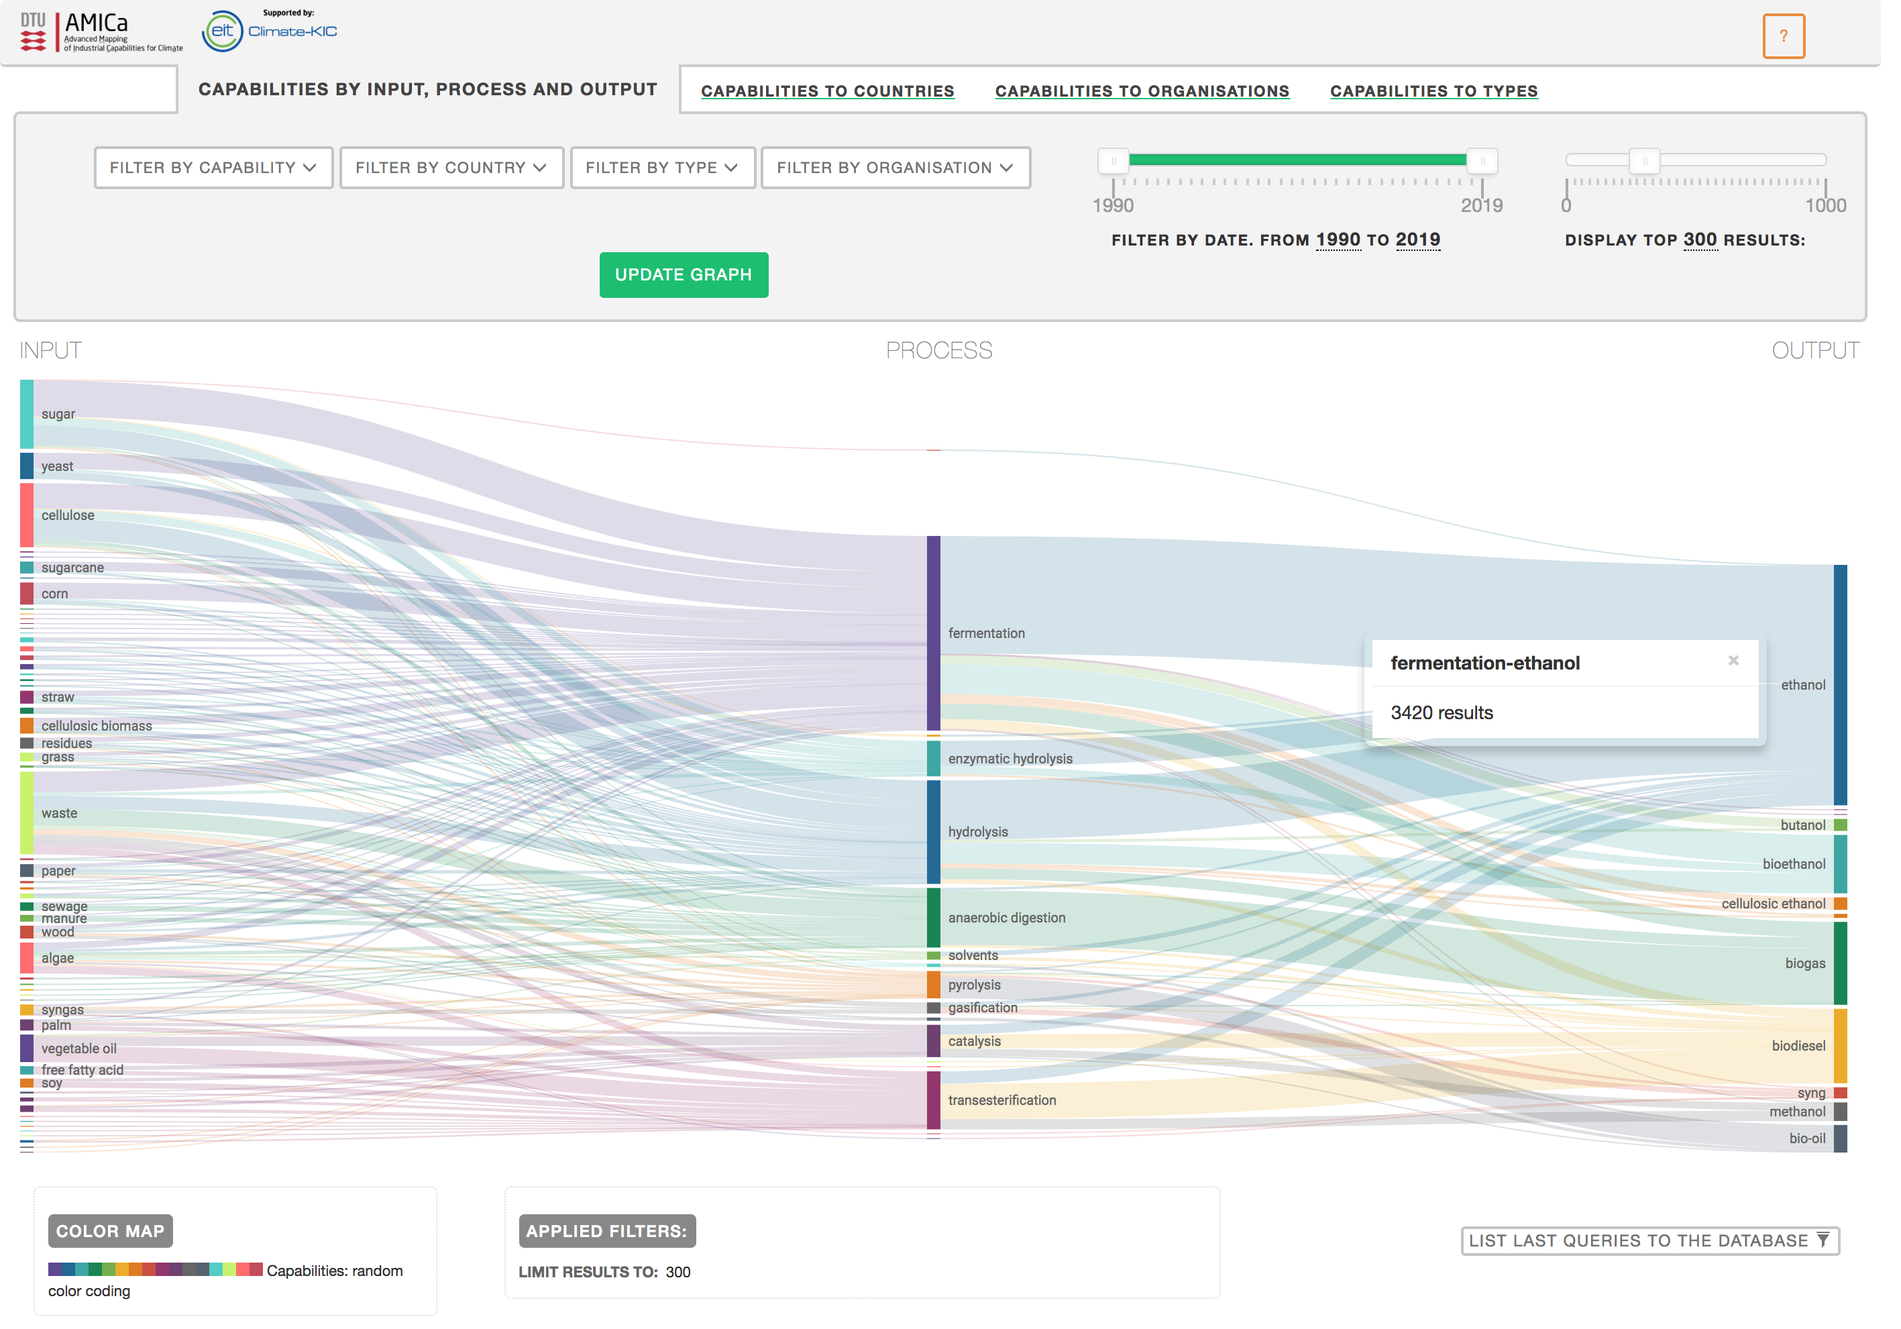Click the enzymatic hydrolysis process node
This screenshot has width=1901, height=1329.
point(943,766)
